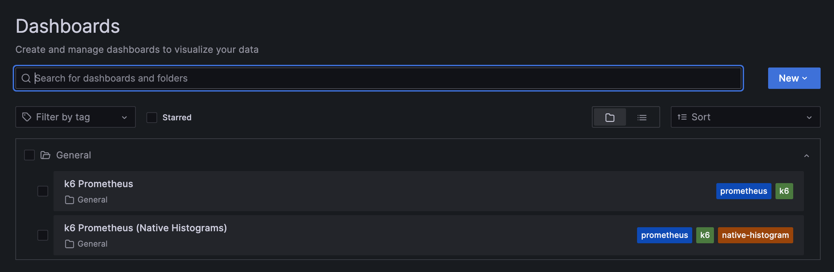Image resolution: width=834 pixels, height=272 pixels.
Task: Open the k6 Prometheus dashboard
Action: tap(99, 184)
